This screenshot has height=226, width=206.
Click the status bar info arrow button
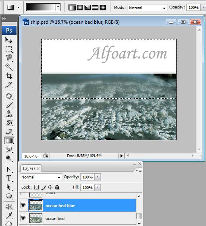click(x=121, y=156)
